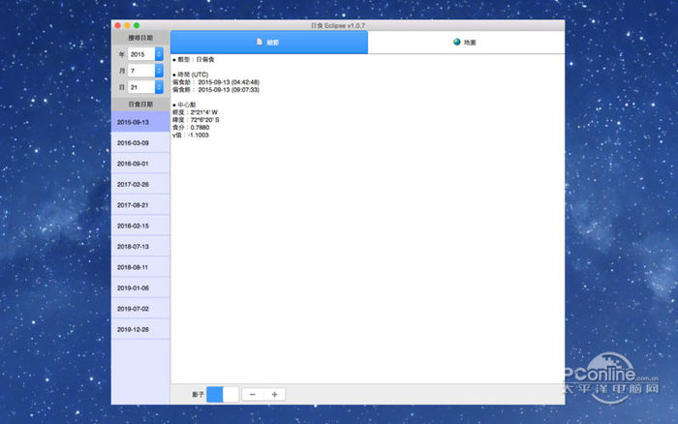Click the magnitude value 0.7880
This screenshot has height=424, width=678.
tap(200, 128)
